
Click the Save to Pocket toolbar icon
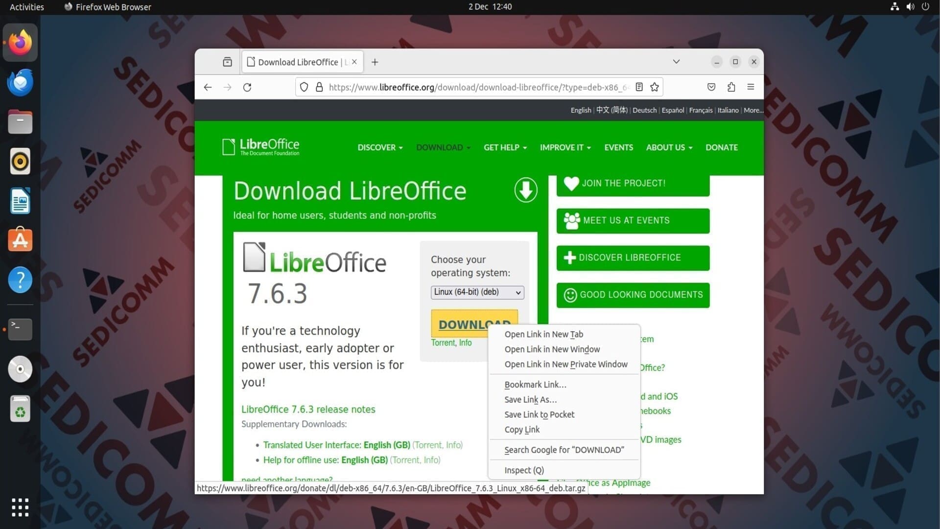711,87
